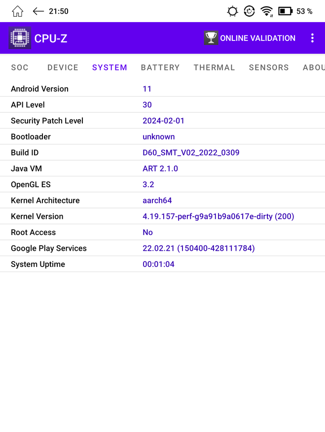Go back using the left arrow icon
The image size is (325, 432).
pos(38,11)
